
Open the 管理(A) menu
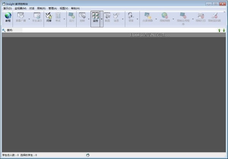tap(53, 8)
